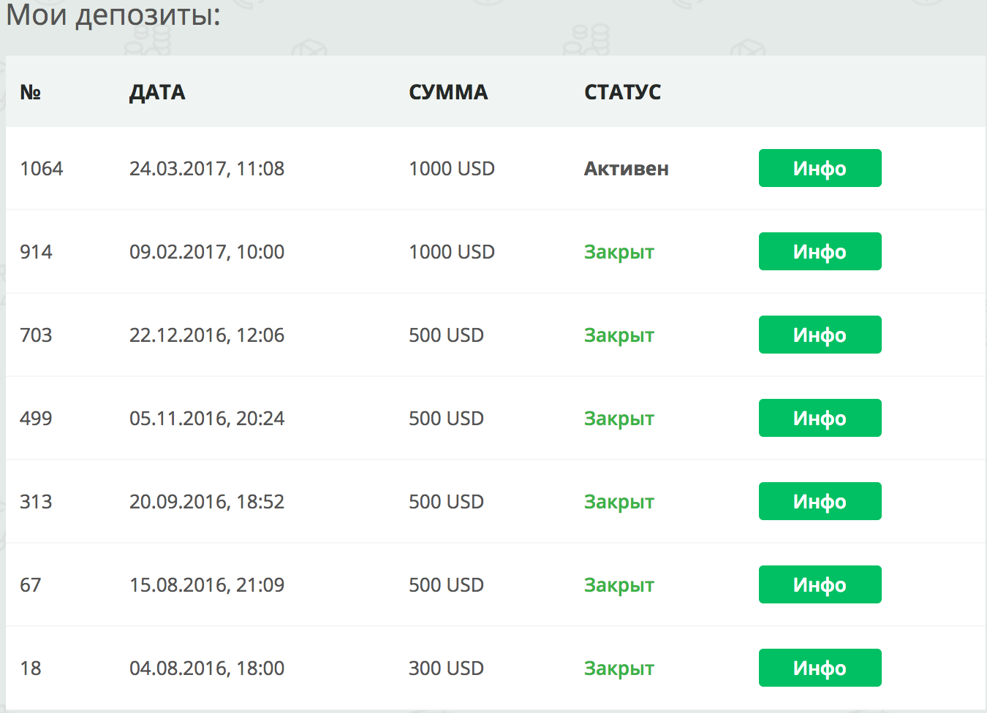Image resolution: width=987 pixels, height=713 pixels.
Task: Click the СУММА column header
Action: point(448,92)
